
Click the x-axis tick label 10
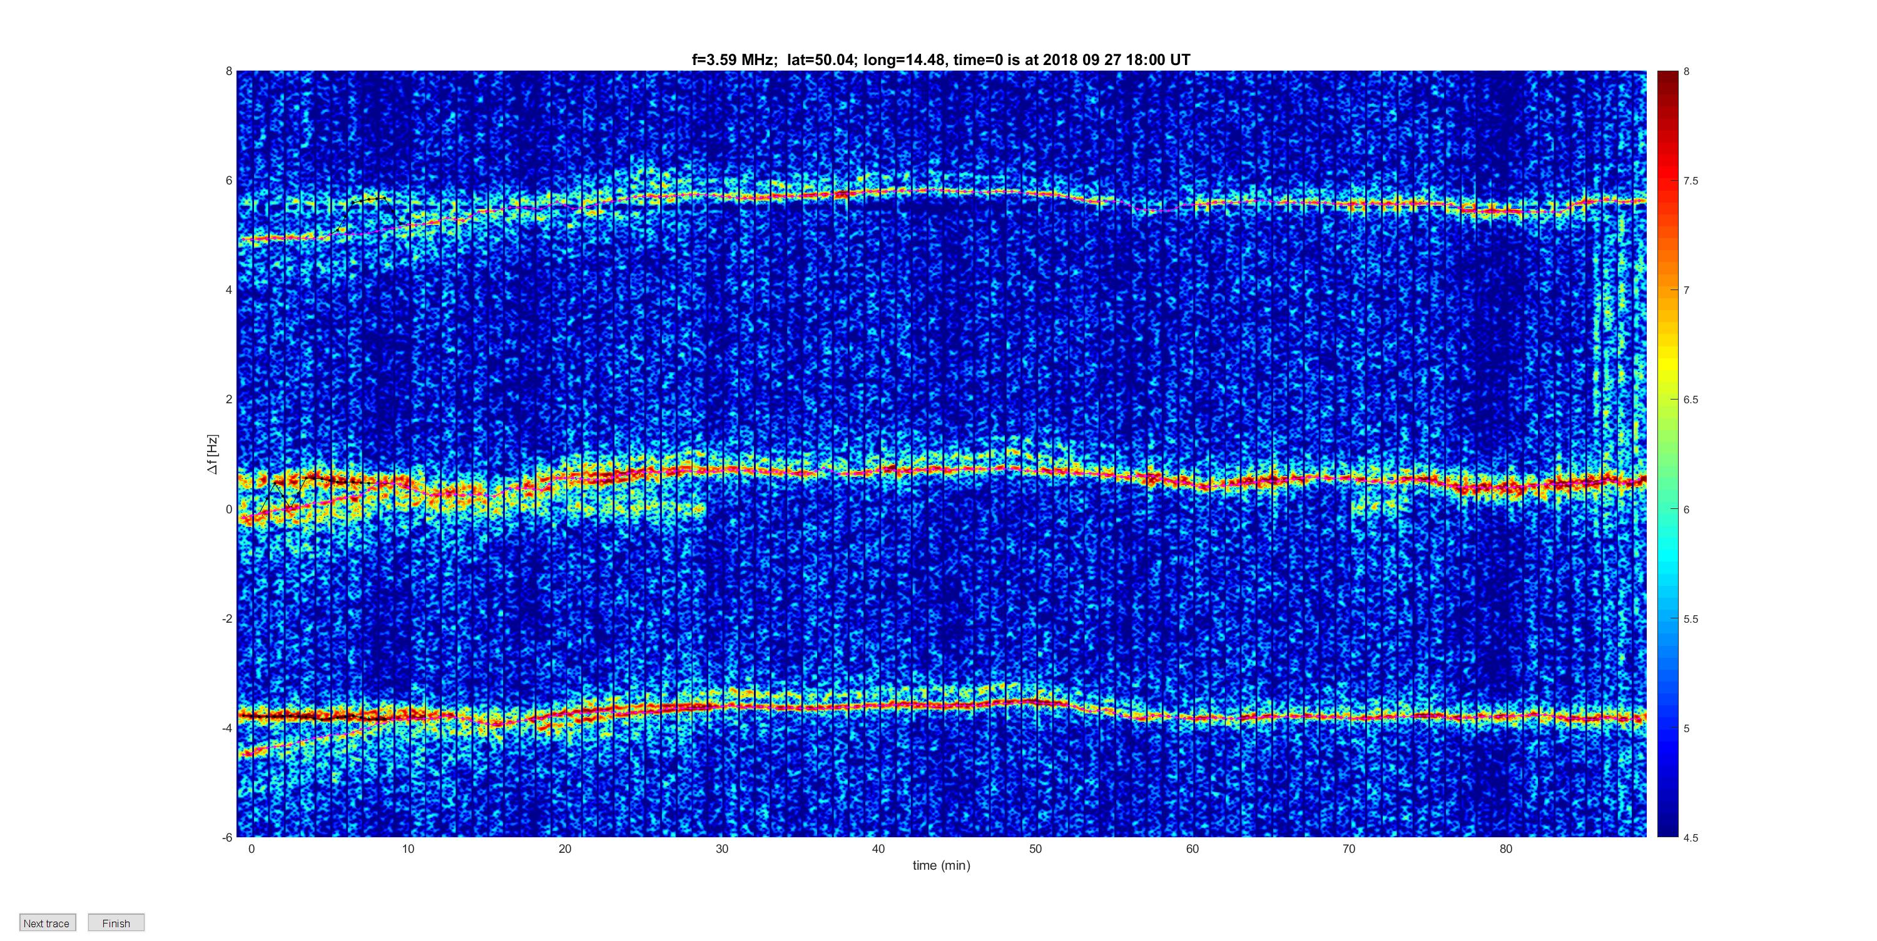tap(408, 848)
